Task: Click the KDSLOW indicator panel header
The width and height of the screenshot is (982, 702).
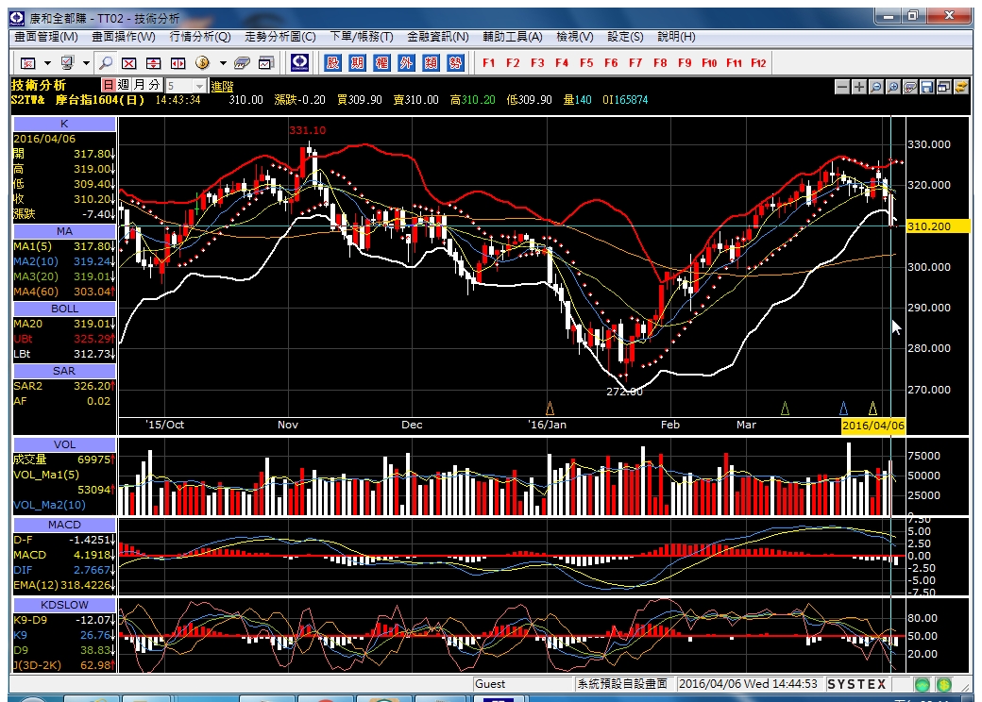Action: [64, 605]
